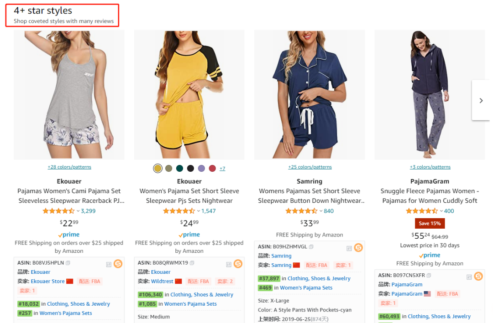Viewport: 493px width, 323px height.
Task: Select the yellow color swatch
Action: pyautogui.click(x=158, y=169)
